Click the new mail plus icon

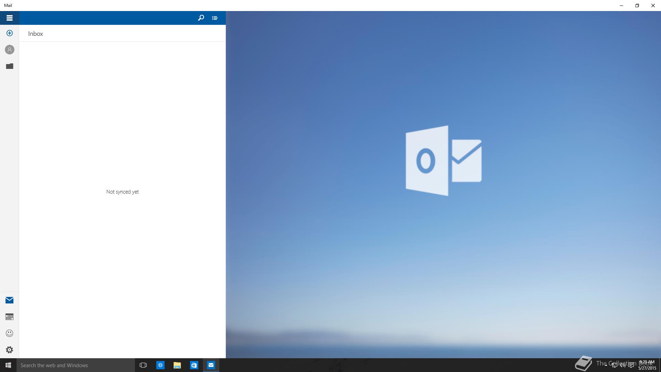(9, 33)
